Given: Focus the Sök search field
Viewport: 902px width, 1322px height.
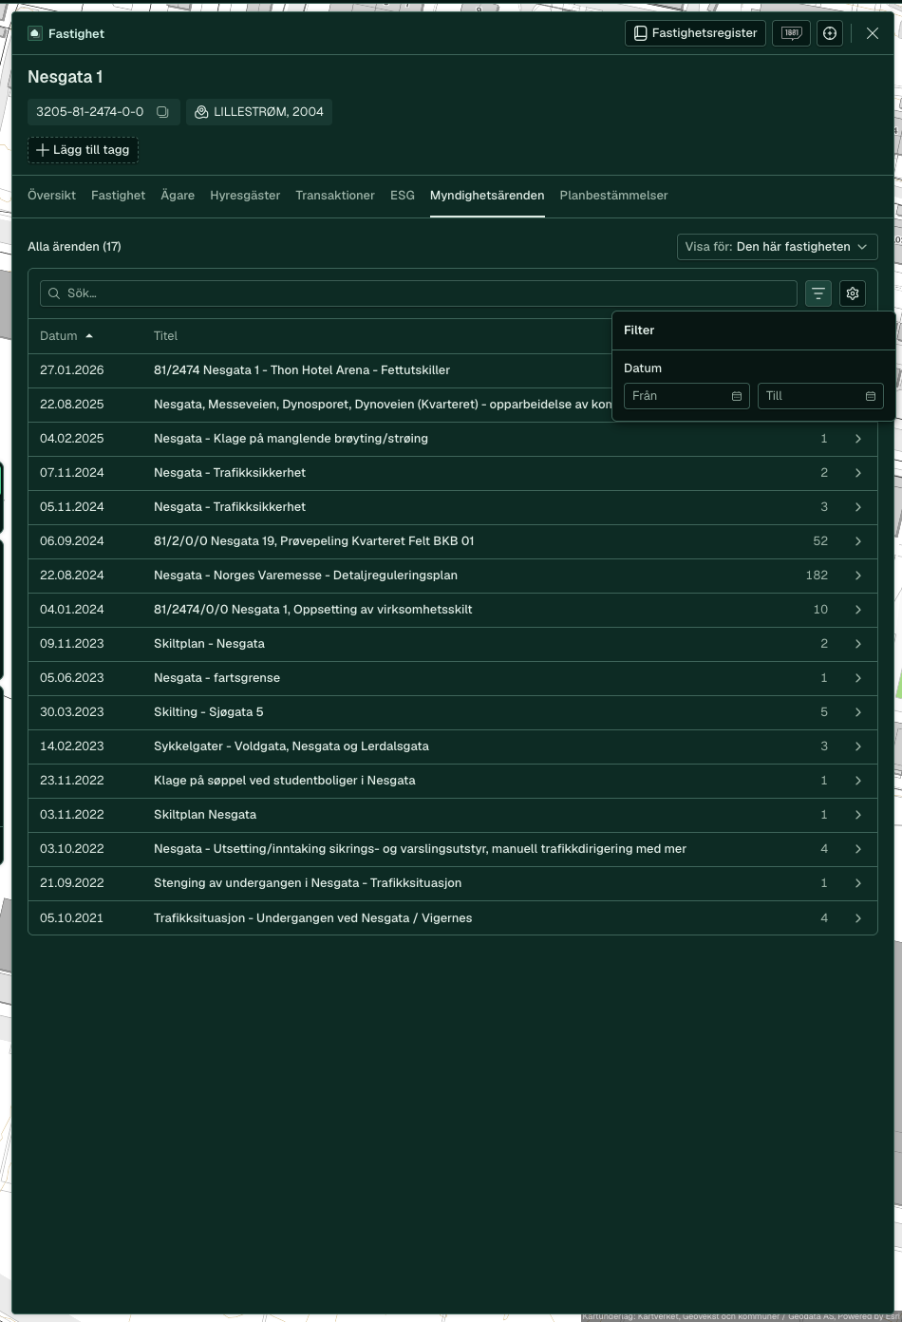Looking at the screenshot, I should click(x=419, y=293).
